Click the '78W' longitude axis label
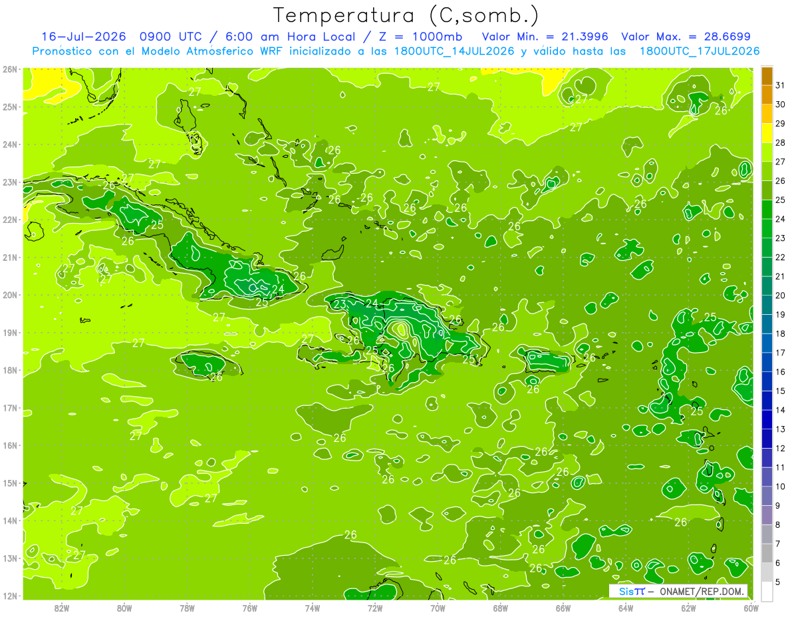This screenshot has width=798, height=617. click(x=187, y=608)
